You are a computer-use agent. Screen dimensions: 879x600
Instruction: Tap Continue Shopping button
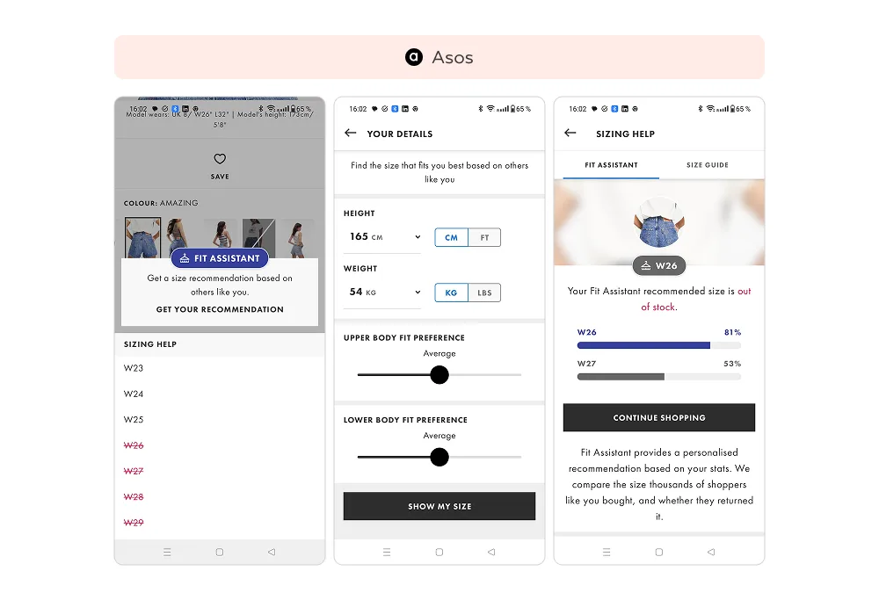pyautogui.click(x=659, y=417)
